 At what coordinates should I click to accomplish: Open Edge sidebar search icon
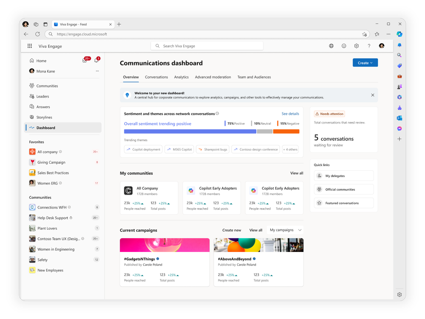point(399,55)
